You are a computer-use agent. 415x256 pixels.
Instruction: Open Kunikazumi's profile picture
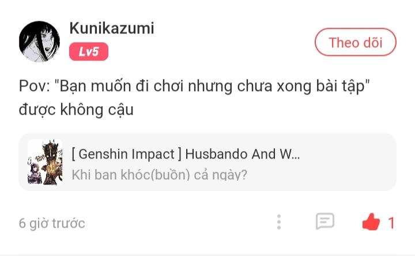39,42
